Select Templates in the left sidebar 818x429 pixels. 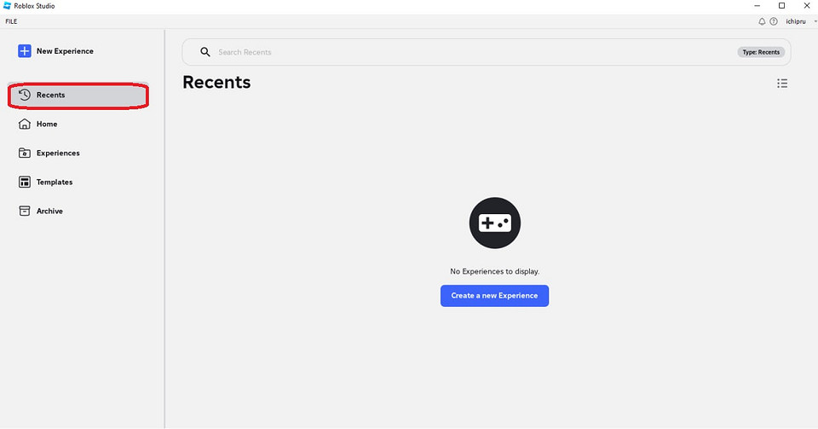[x=54, y=183]
